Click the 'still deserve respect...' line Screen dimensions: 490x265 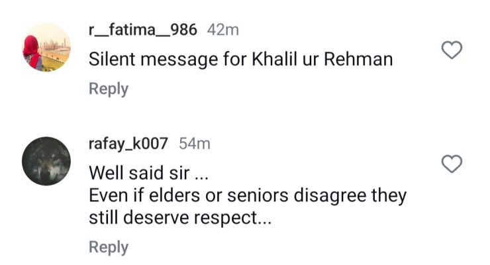click(x=180, y=219)
